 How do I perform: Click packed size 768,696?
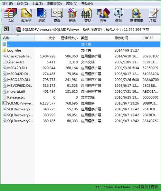pyautogui.click(x=71, y=103)
